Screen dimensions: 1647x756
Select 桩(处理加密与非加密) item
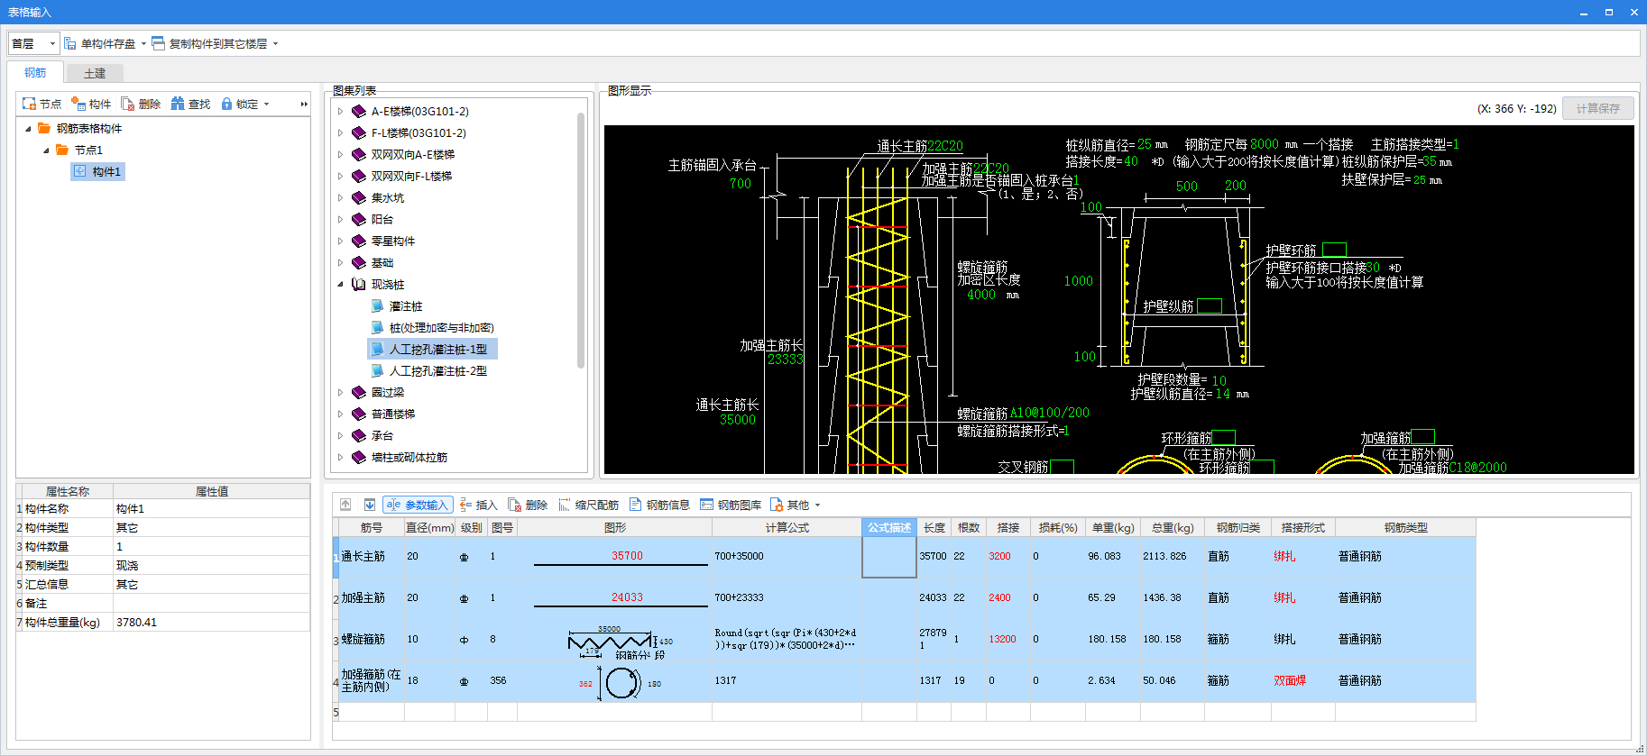click(441, 327)
